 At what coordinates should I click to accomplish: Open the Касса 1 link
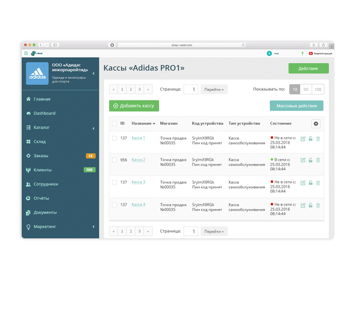coord(139,138)
